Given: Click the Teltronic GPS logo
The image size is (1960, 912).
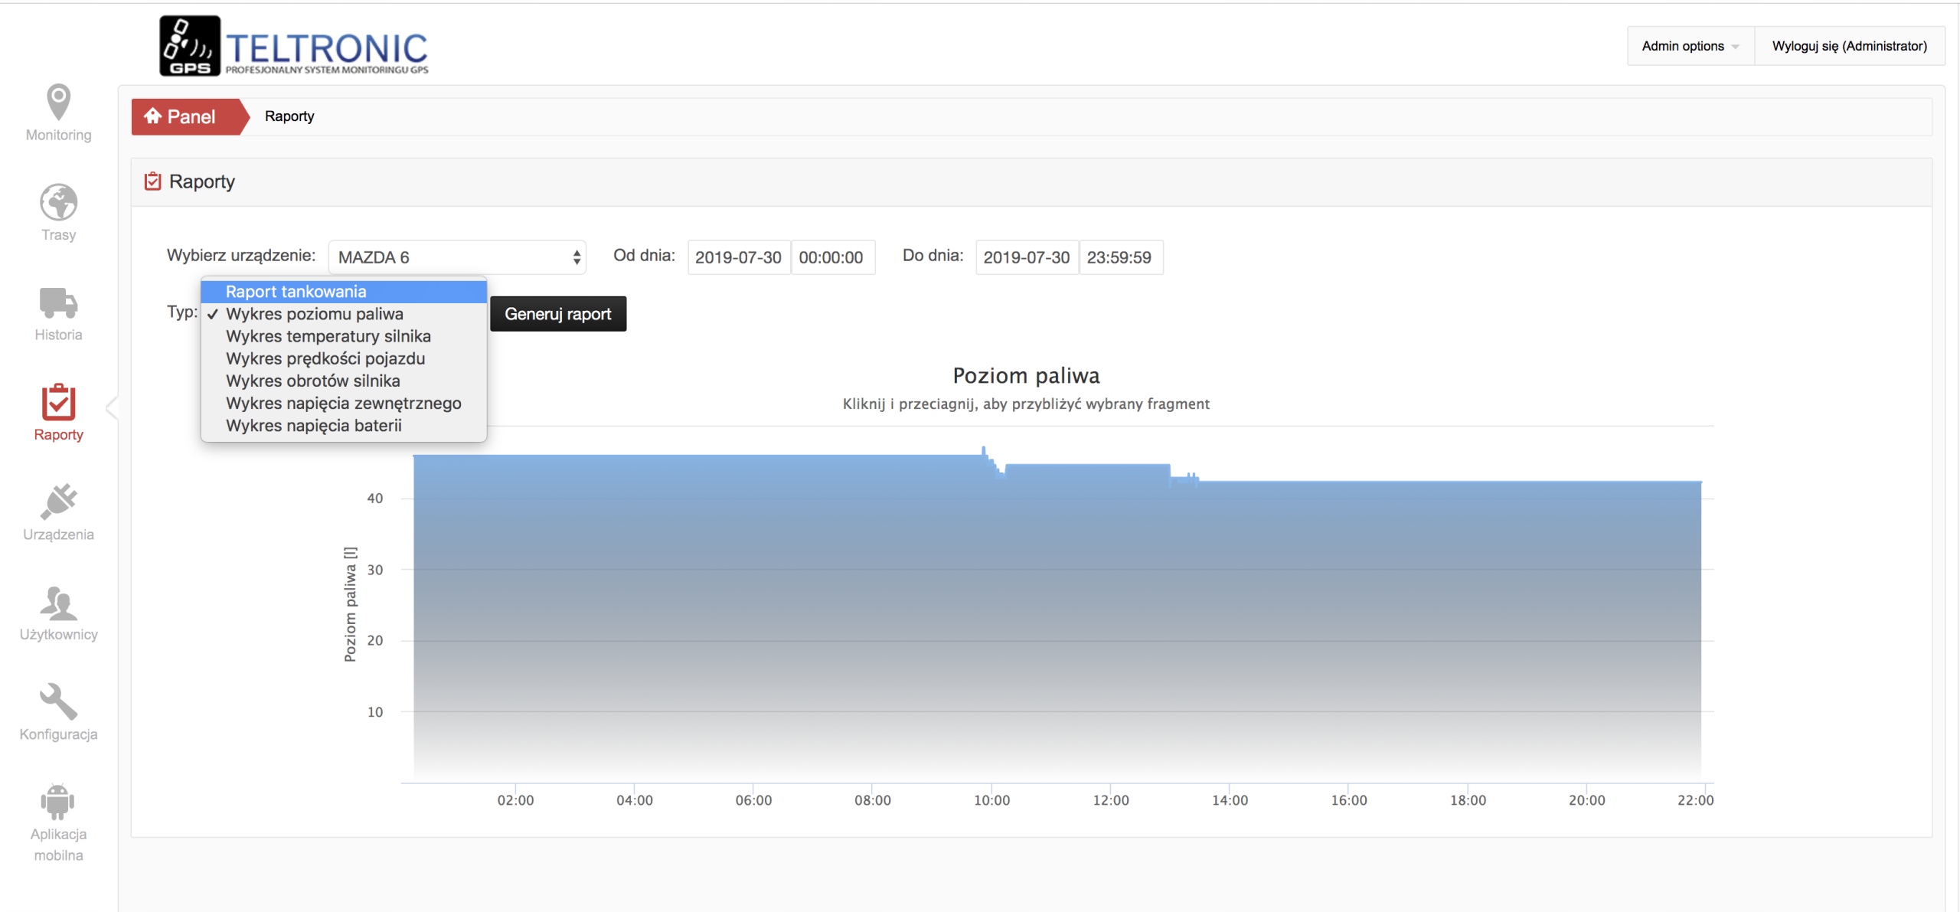Looking at the screenshot, I should (x=294, y=46).
